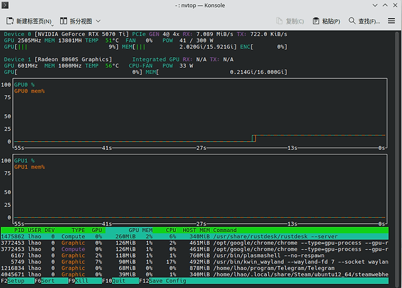
Task: Click the GPU 2505MHz clock reading
Action: pos(23,41)
